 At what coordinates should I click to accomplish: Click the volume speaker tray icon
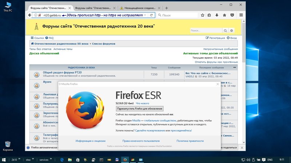[248, 160]
